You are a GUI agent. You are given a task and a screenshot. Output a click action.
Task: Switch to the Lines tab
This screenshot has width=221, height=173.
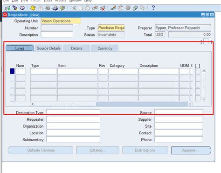(20, 48)
